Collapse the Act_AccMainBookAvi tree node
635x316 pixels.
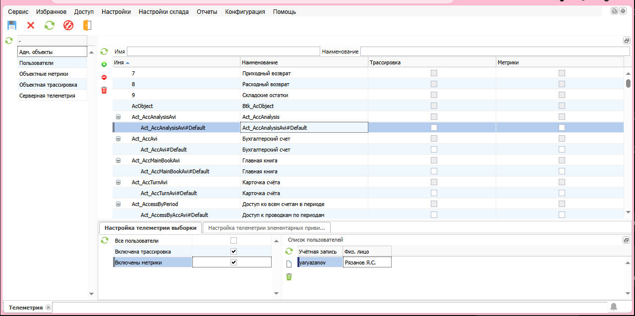(118, 160)
